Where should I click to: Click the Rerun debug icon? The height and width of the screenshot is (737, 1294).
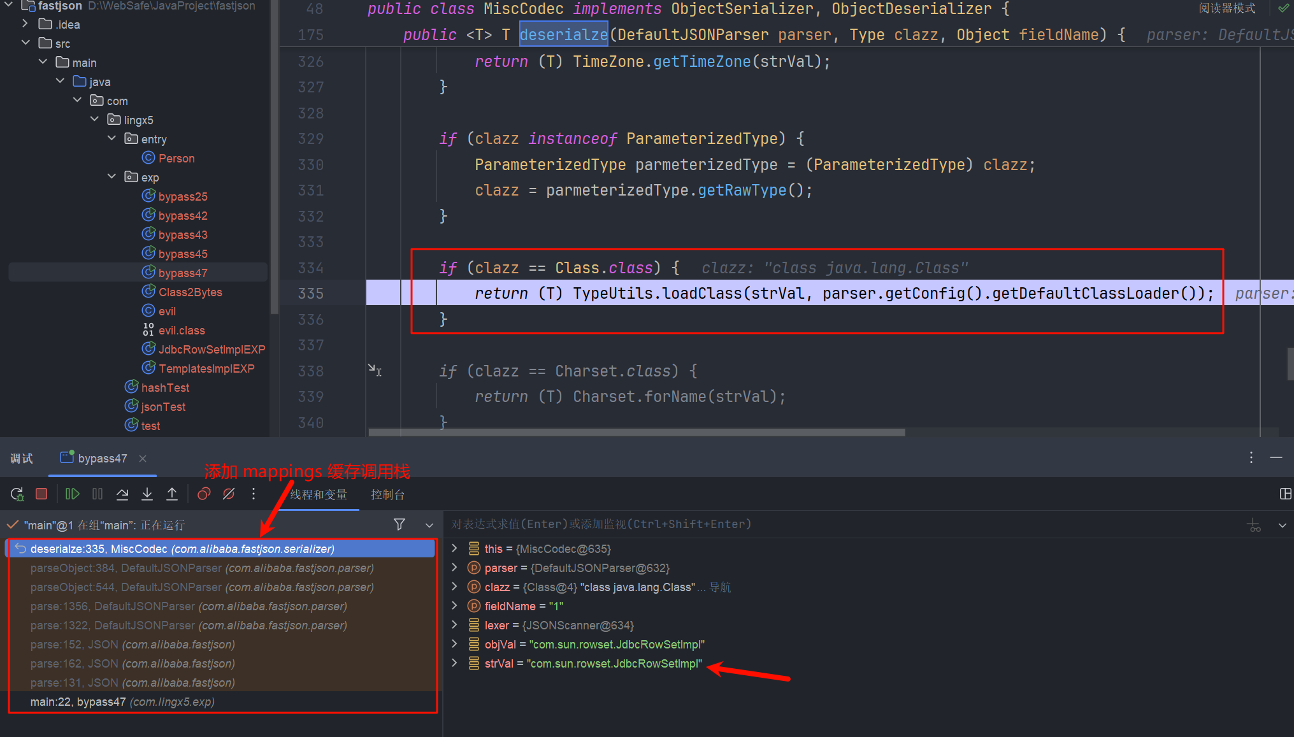[x=17, y=494]
